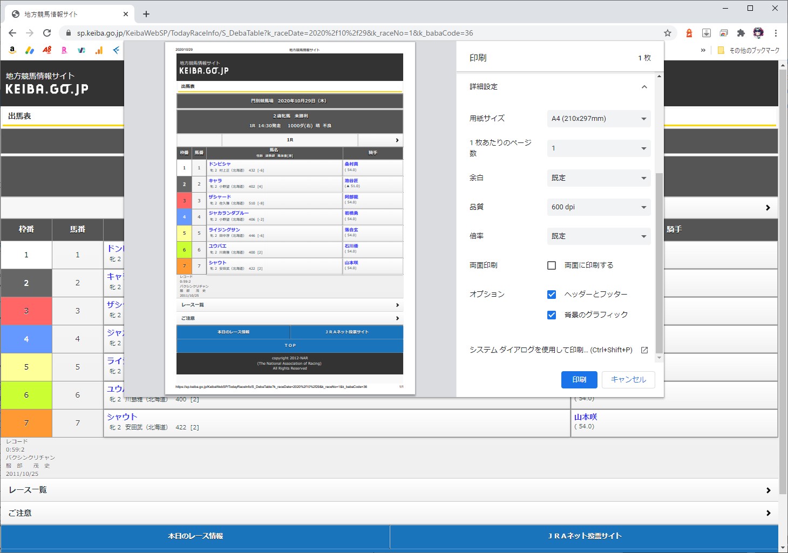Show hidden bookmarks with the double chevron
The width and height of the screenshot is (788, 553).
(703, 50)
